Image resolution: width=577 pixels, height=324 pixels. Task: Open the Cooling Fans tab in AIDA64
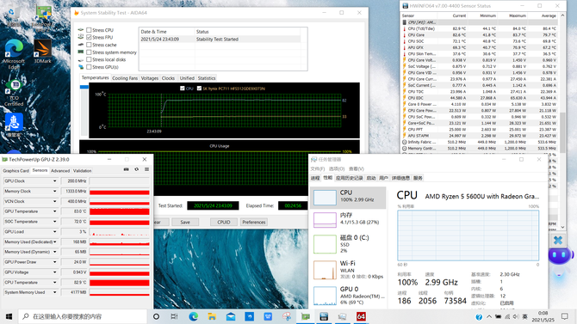click(x=125, y=78)
